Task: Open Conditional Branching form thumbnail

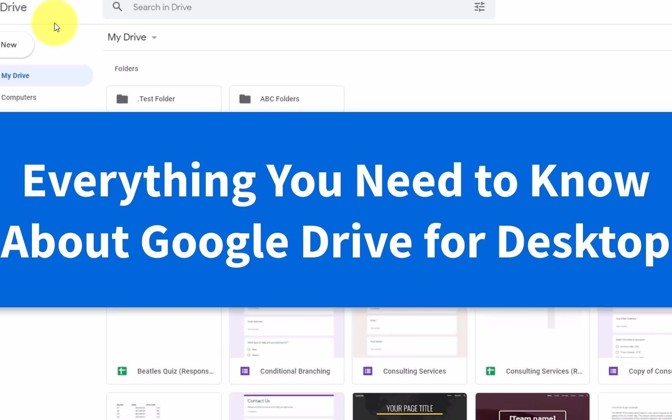Action: click(x=287, y=332)
